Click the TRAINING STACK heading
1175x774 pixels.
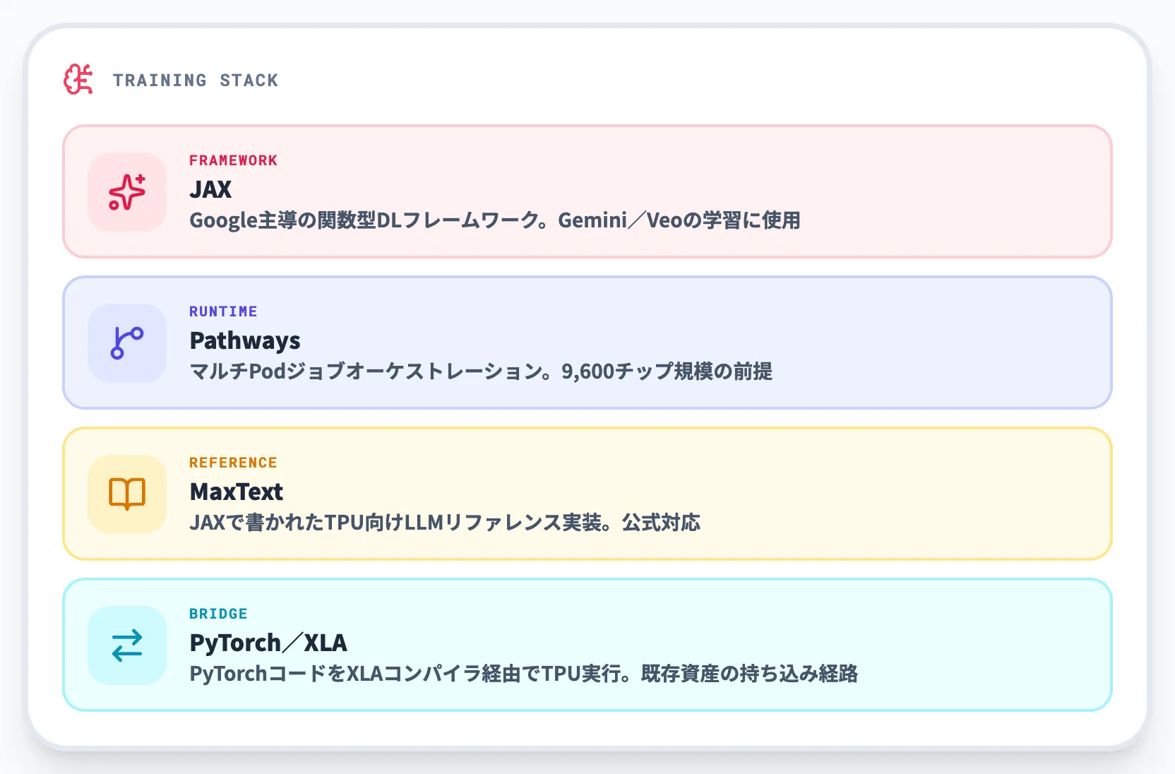click(x=195, y=80)
